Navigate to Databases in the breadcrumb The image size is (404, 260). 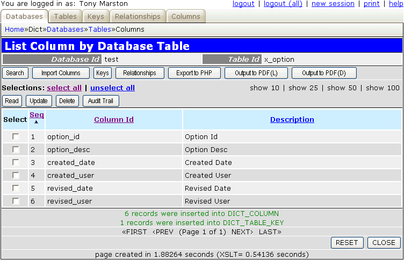coord(70,29)
